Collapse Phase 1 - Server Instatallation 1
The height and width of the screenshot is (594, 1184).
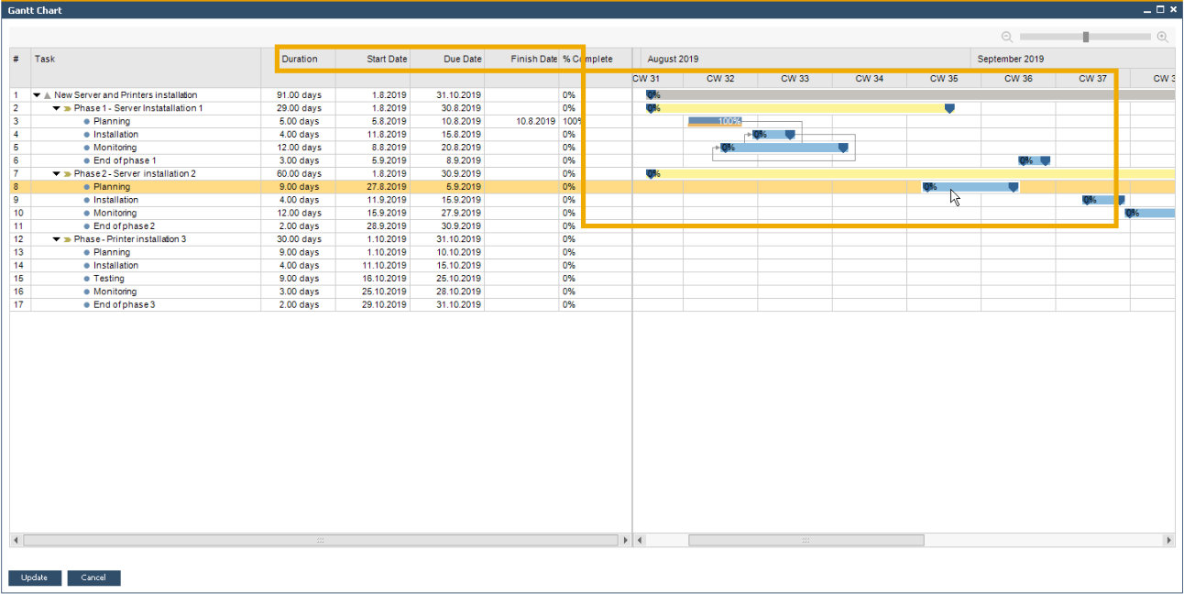pyautogui.click(x=56, y=108)
